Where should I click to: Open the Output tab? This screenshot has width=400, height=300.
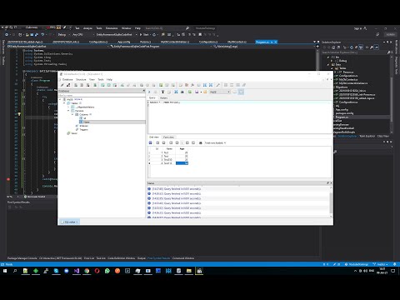click(142, 258)
